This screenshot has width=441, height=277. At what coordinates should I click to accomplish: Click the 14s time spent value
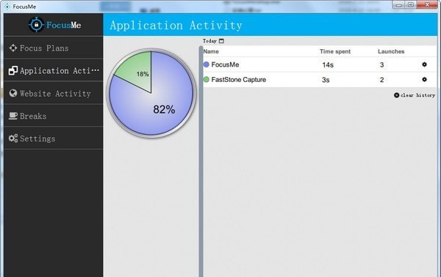coord(328,65)
